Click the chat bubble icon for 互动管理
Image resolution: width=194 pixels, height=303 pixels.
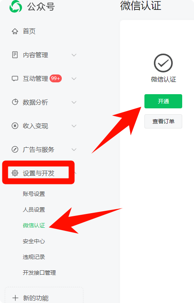(x=15, y=78)
